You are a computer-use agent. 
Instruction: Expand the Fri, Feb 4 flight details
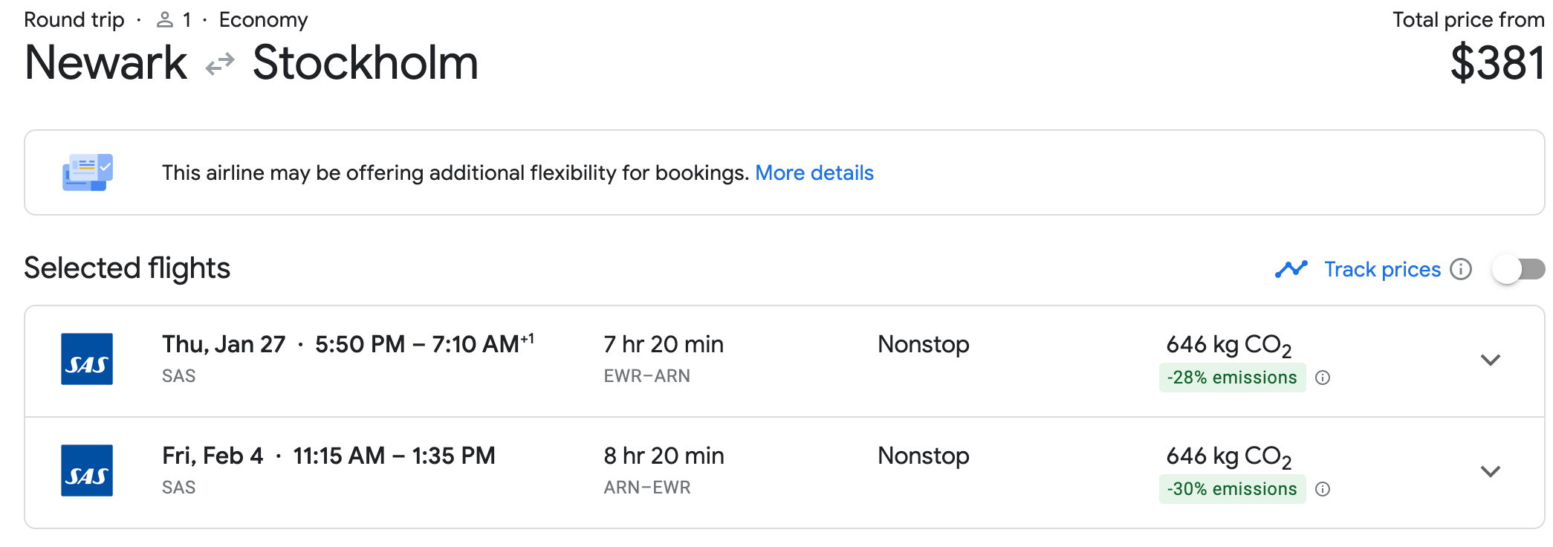click(1490, 472)
